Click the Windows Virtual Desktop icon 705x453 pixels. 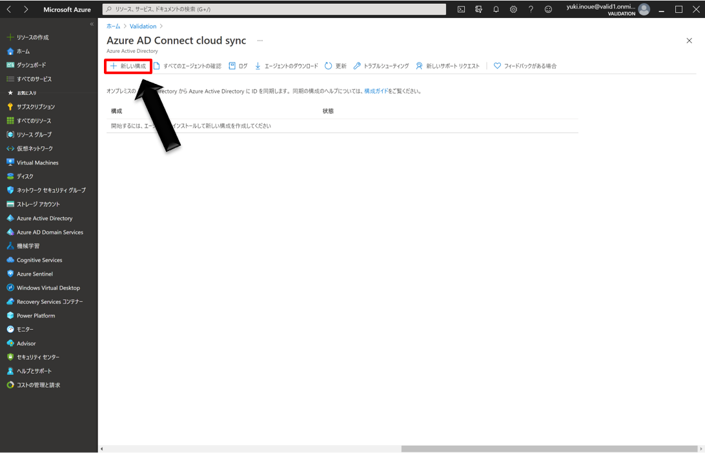click(x=10, y=288)
